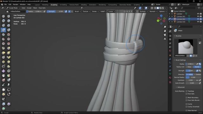Hide Cylinder.019 using its eye icon
Image resolution: width=203 pixels, height=114 pixels.
coord(198,22)
